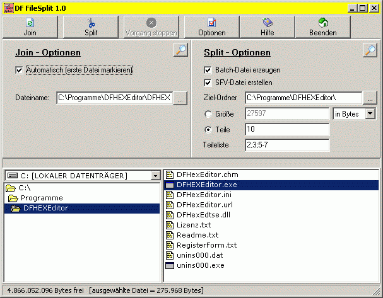Open the drive selection dropdown

[155, 175]
